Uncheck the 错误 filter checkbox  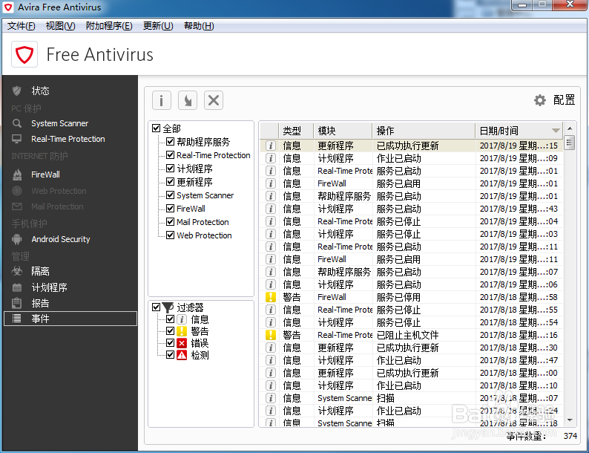tap(170, 343)
